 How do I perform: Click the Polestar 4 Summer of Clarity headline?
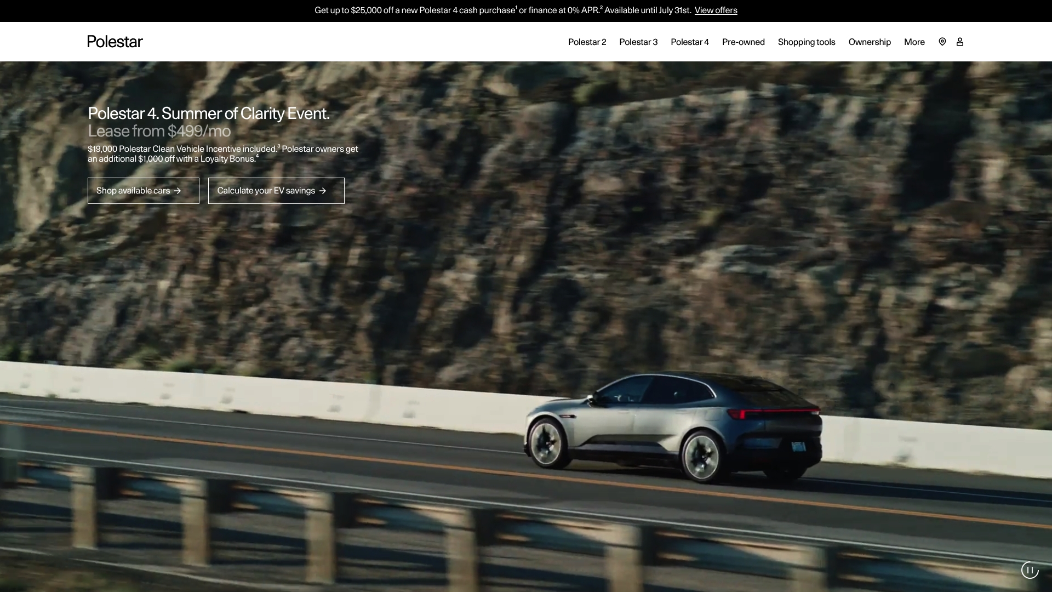coord(209,113)
